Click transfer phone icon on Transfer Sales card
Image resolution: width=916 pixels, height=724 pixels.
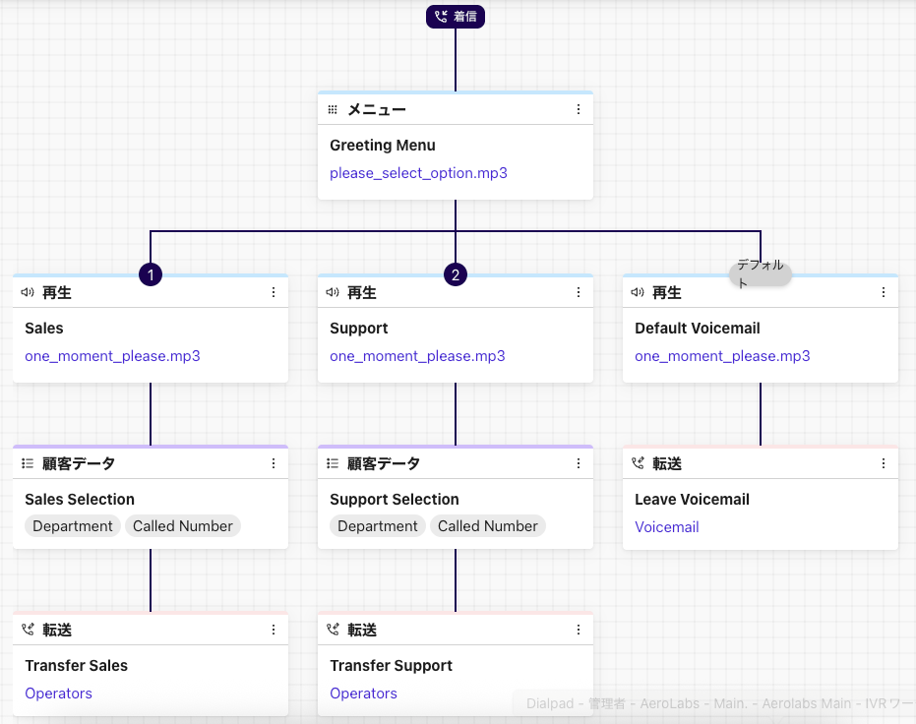coord(28,630)
